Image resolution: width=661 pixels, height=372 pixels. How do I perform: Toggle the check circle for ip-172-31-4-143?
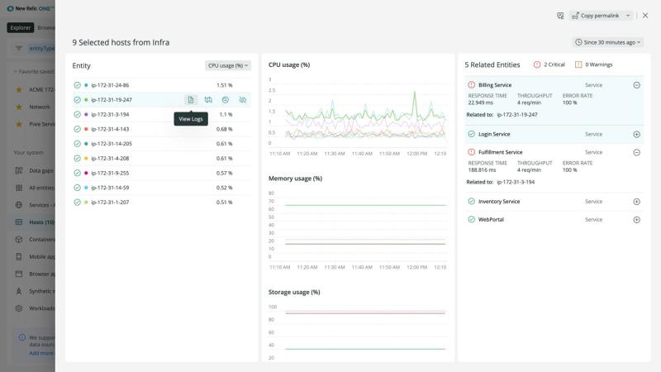click(77, 129)
